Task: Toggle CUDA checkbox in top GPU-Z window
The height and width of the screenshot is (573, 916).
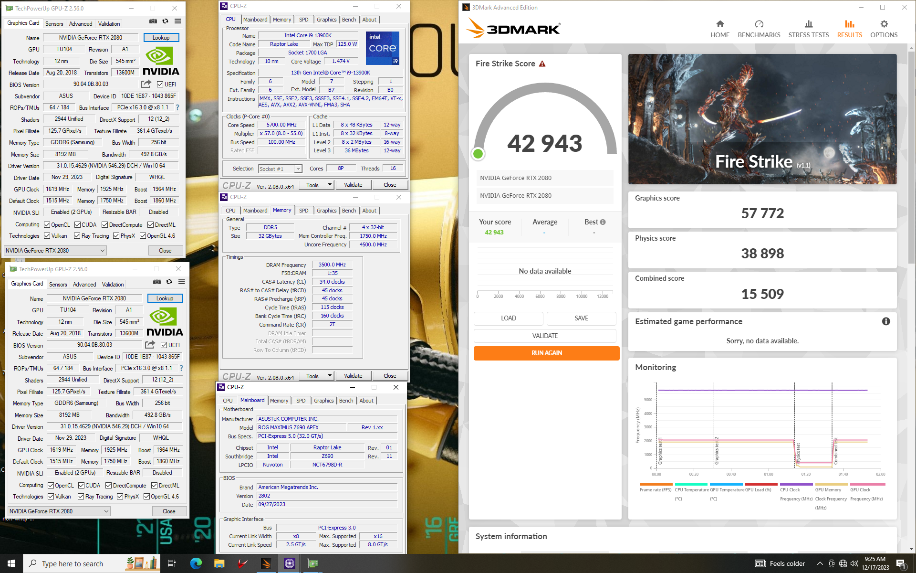Action: pyautogui.click(x=77, y=225)
